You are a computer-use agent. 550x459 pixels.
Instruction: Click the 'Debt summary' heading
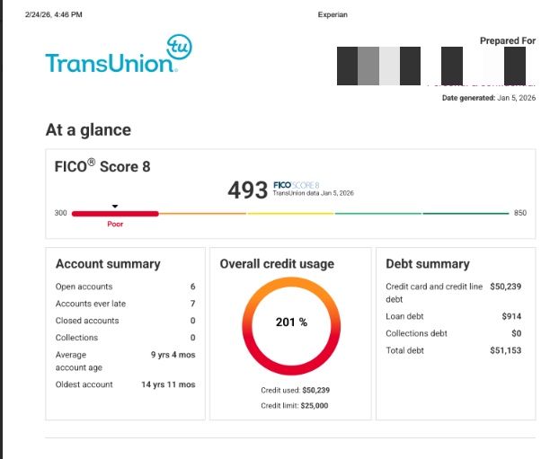coord(428,264)
